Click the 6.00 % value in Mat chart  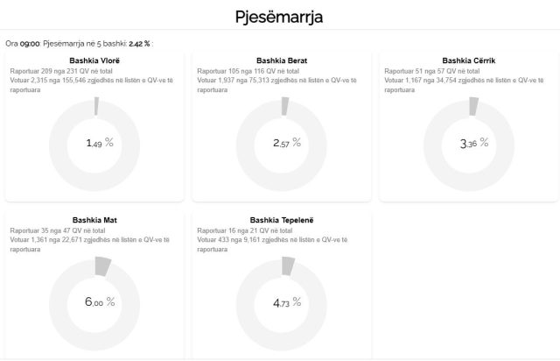99,302
